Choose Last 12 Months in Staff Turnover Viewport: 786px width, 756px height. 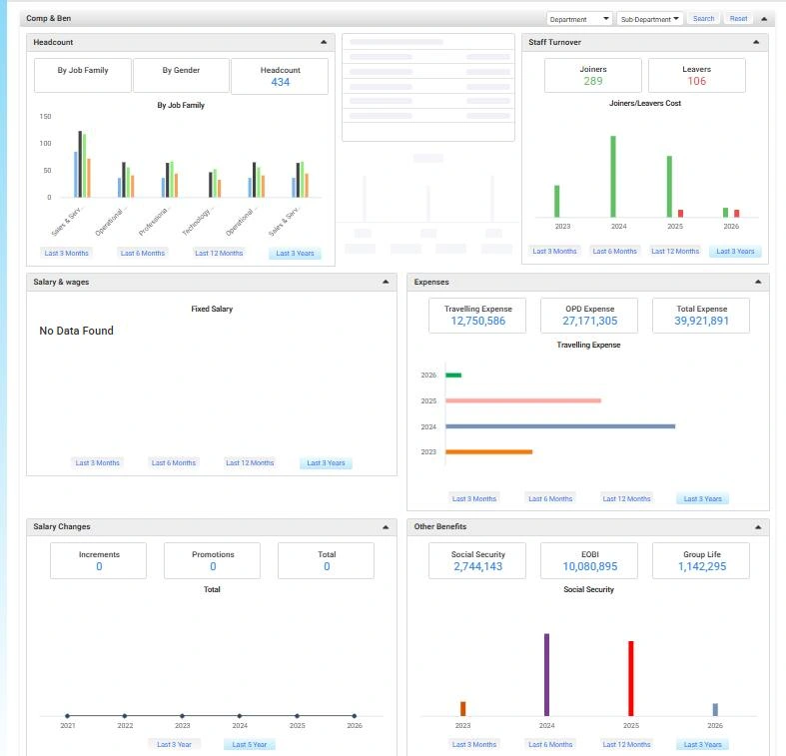(675, 251)
